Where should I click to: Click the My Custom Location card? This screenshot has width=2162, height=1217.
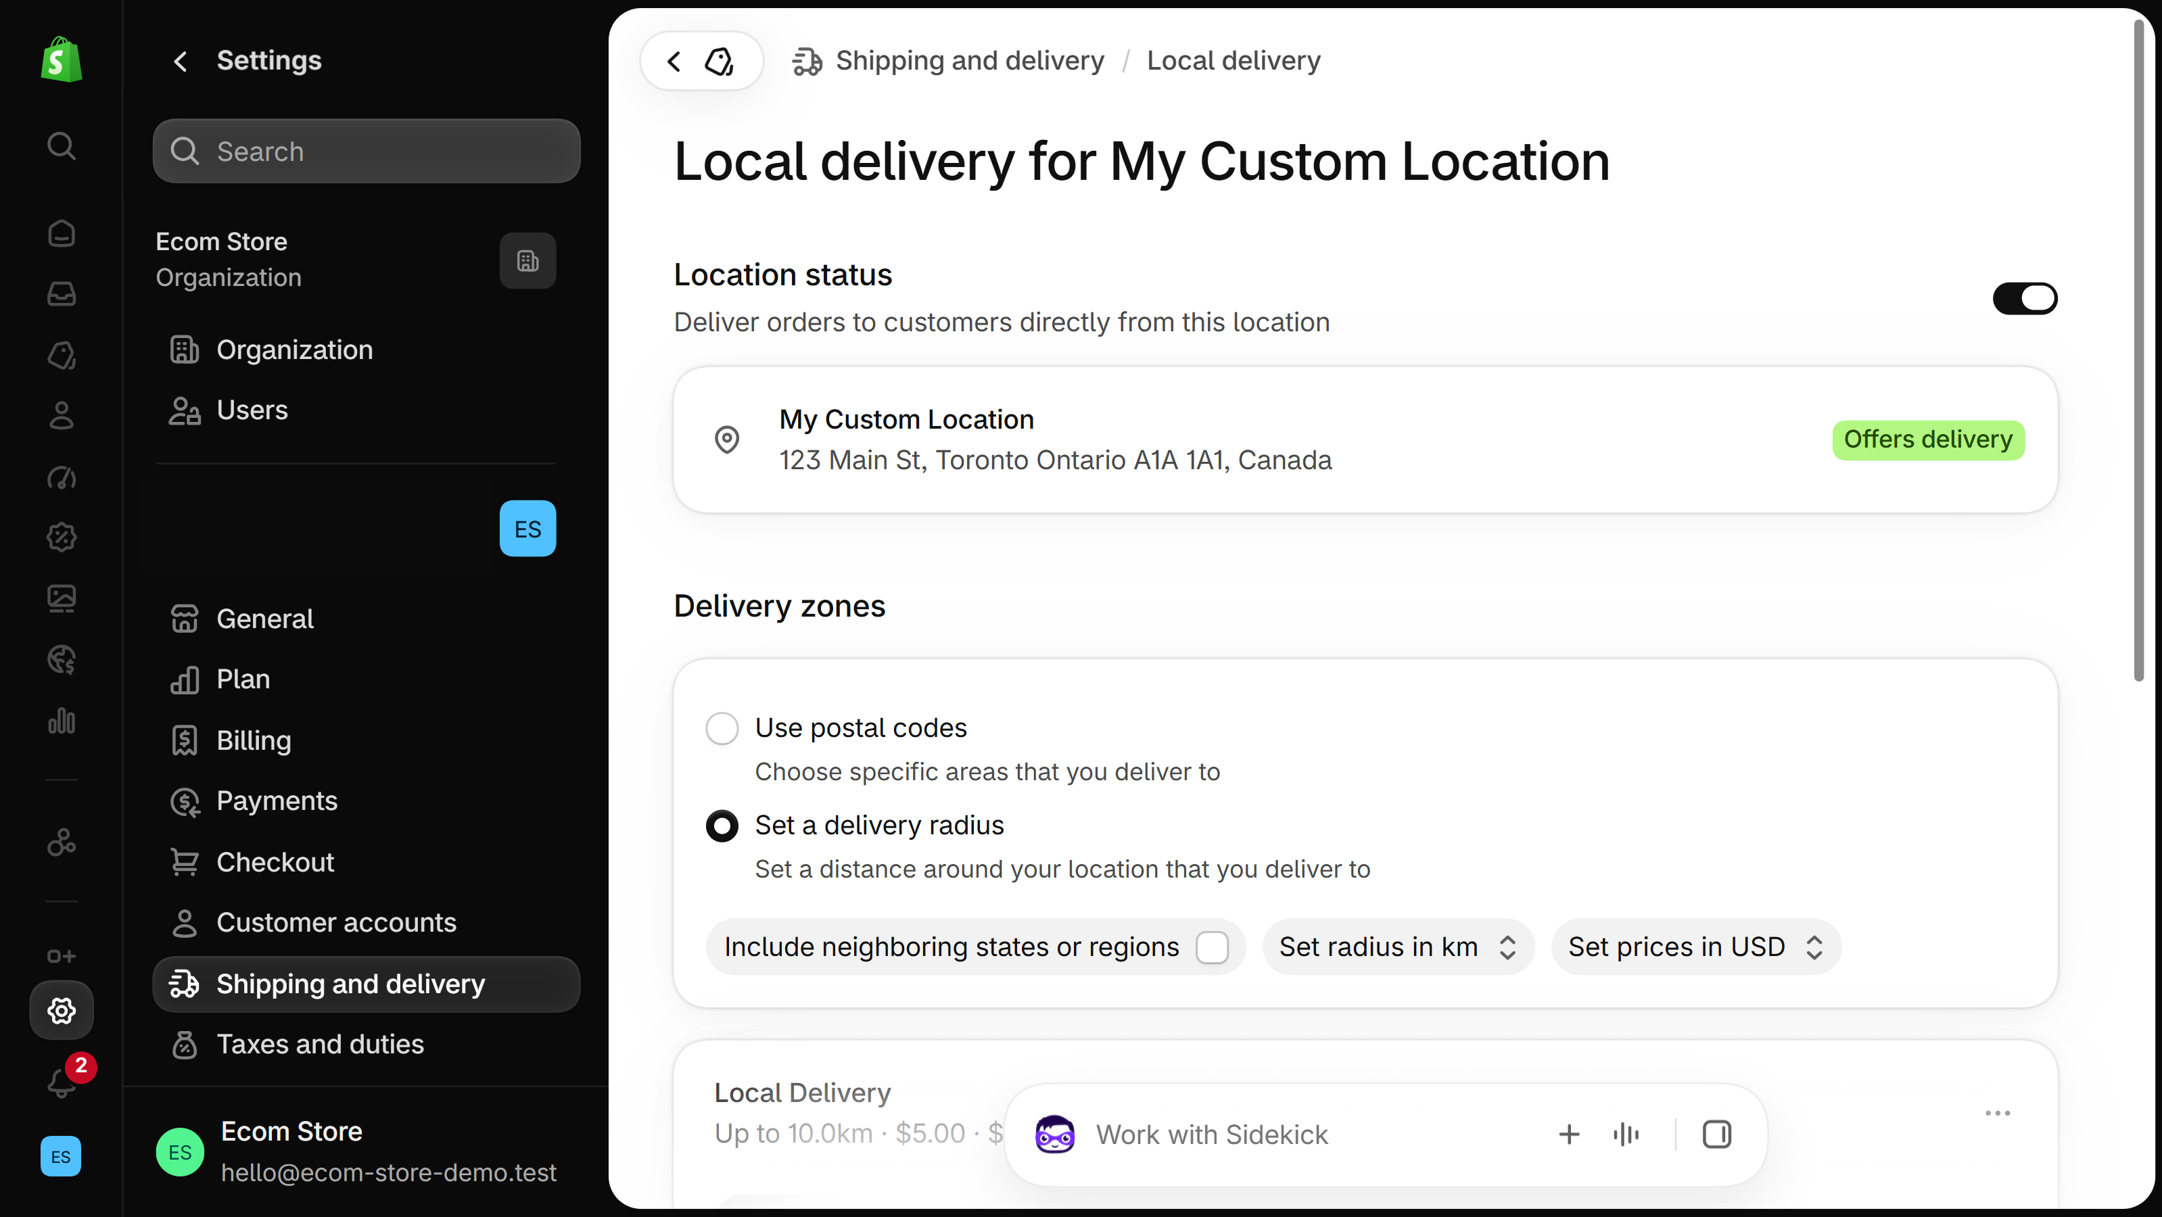tap(1365, 439)
